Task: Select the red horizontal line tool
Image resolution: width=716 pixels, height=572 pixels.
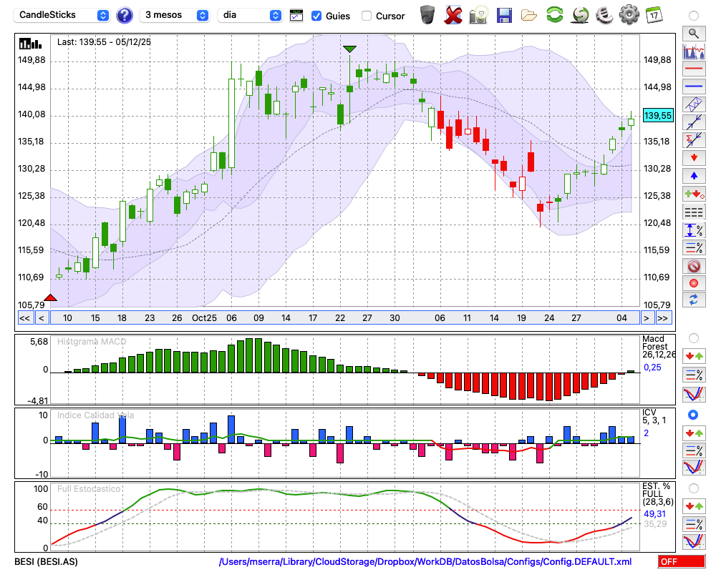Action: [x=694, y=69]
